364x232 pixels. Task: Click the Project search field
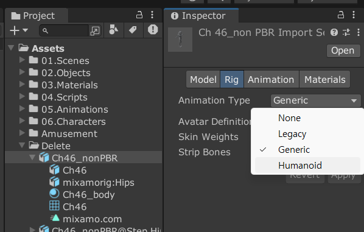click(x=64, y=30)
